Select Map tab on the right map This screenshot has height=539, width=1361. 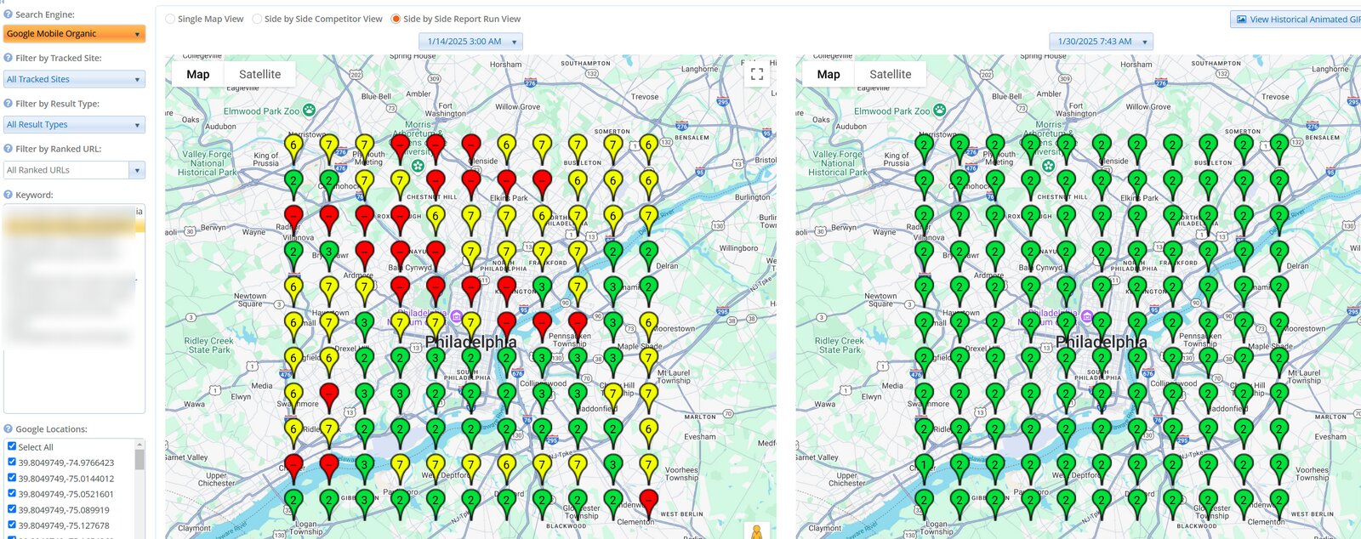coord(828,75)
